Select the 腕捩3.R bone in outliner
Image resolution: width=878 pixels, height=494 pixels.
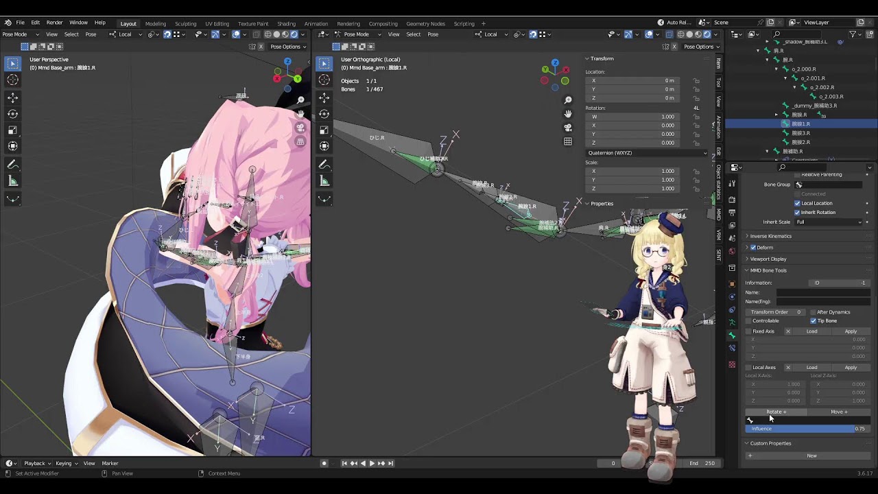800,133
